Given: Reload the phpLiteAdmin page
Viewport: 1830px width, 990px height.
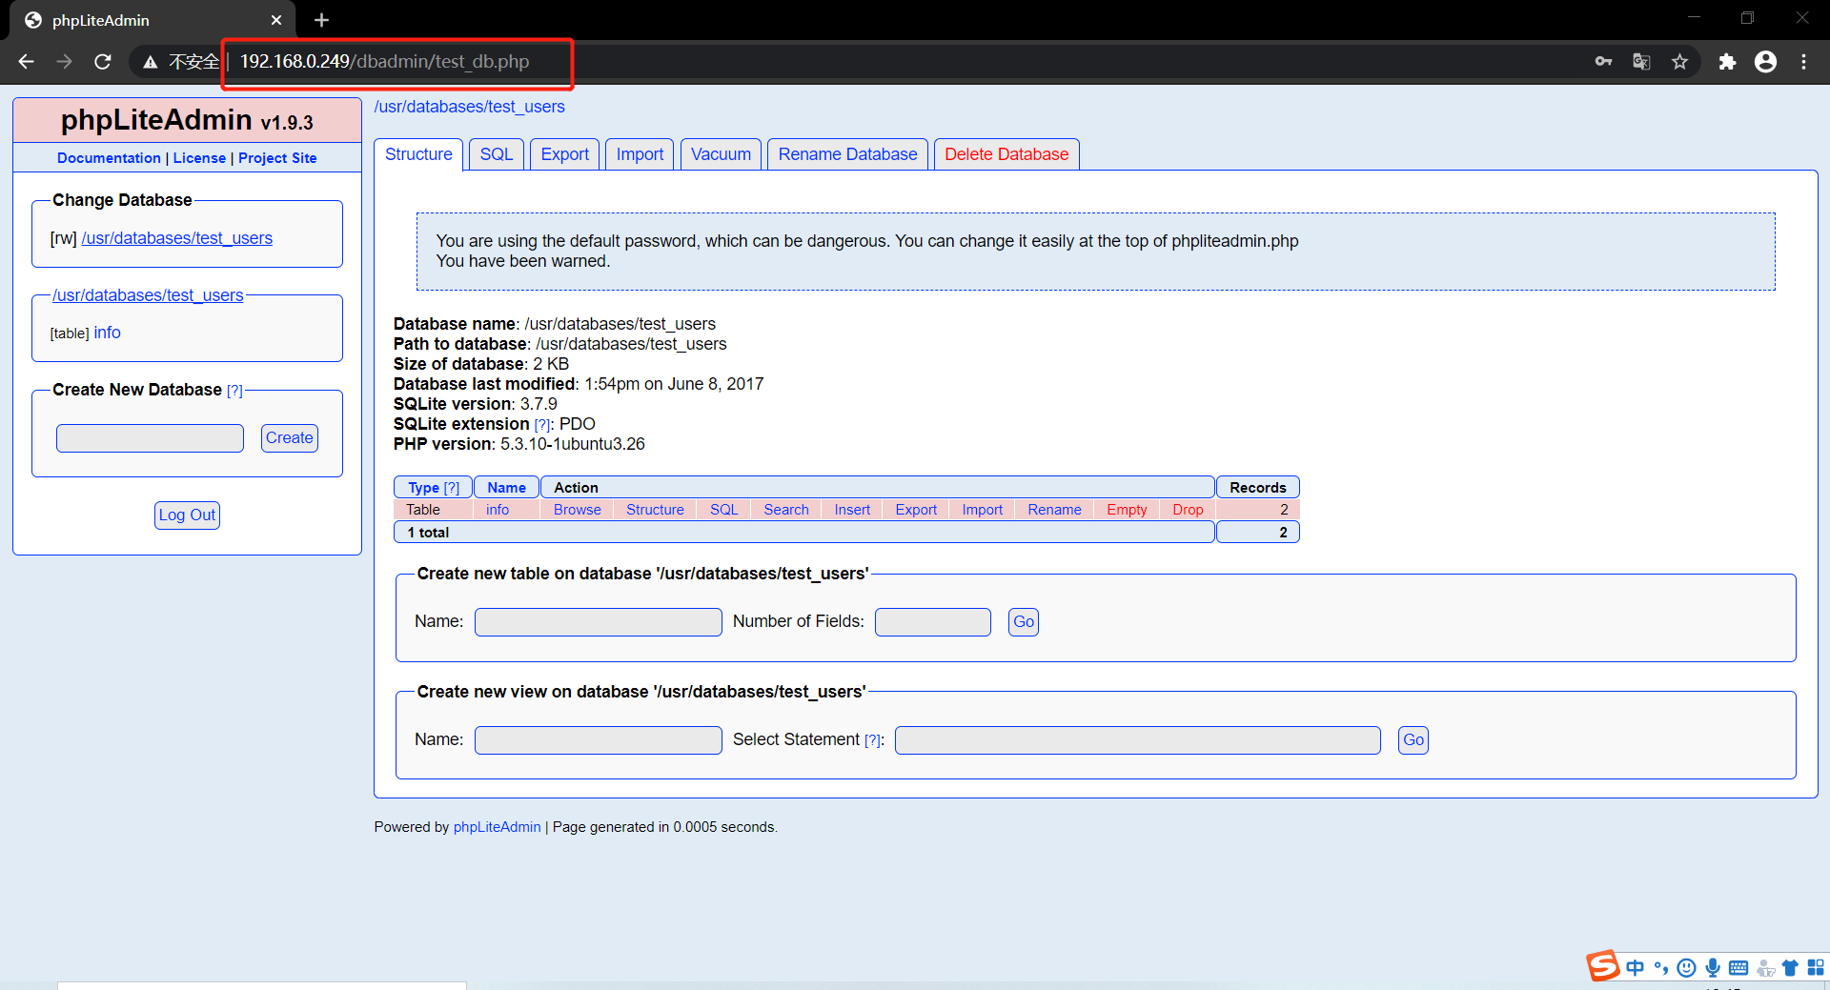Looking at the screenshot, I should [x=103, y=62].
